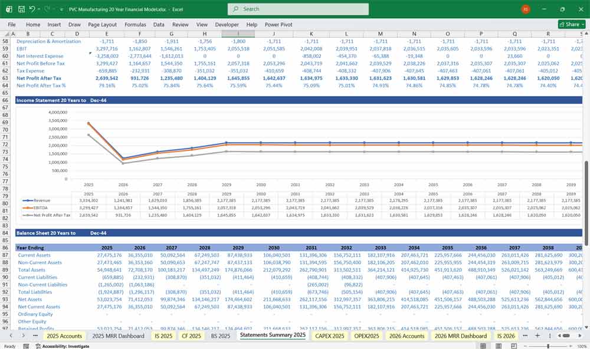This screenshot has width=590, height=349.
Task: Switch to the Statements Summary 2025 sheet
Action: pos(274,335)
